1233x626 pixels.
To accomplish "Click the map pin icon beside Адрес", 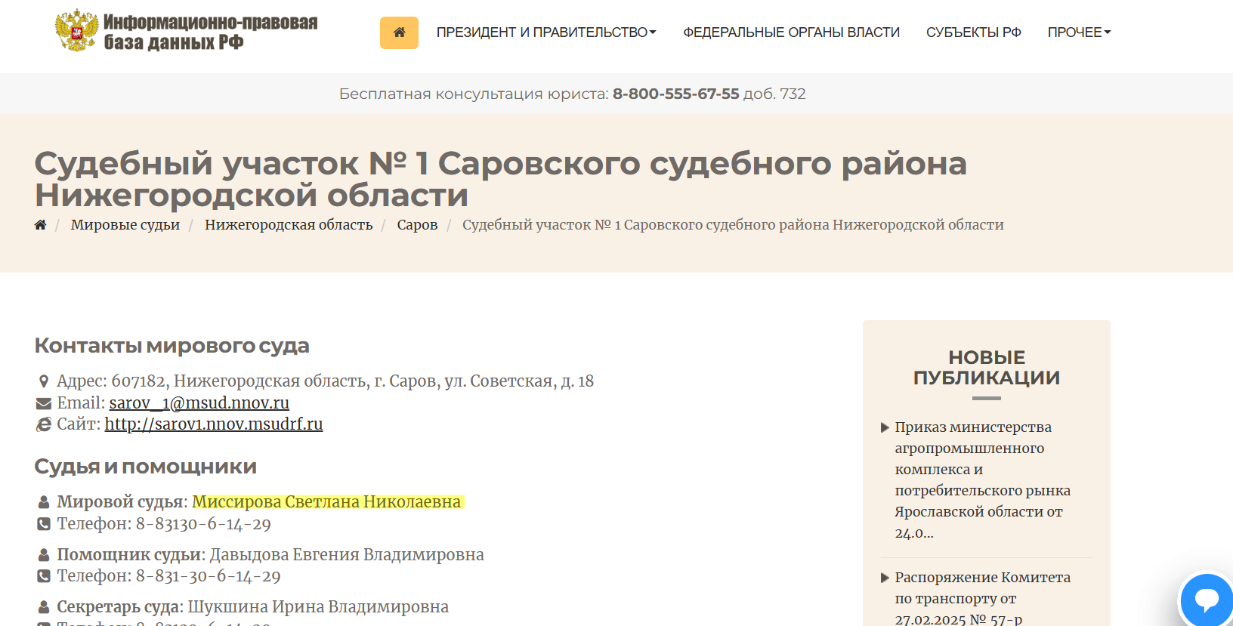I will (44, 381).
